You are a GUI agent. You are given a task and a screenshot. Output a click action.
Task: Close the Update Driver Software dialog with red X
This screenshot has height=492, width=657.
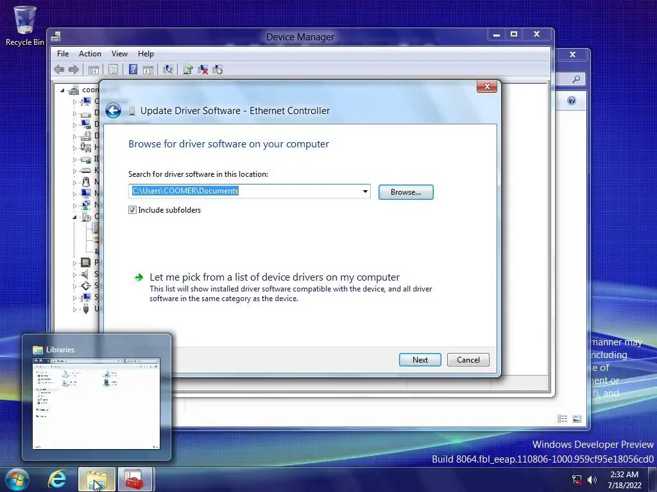[487, 86]
